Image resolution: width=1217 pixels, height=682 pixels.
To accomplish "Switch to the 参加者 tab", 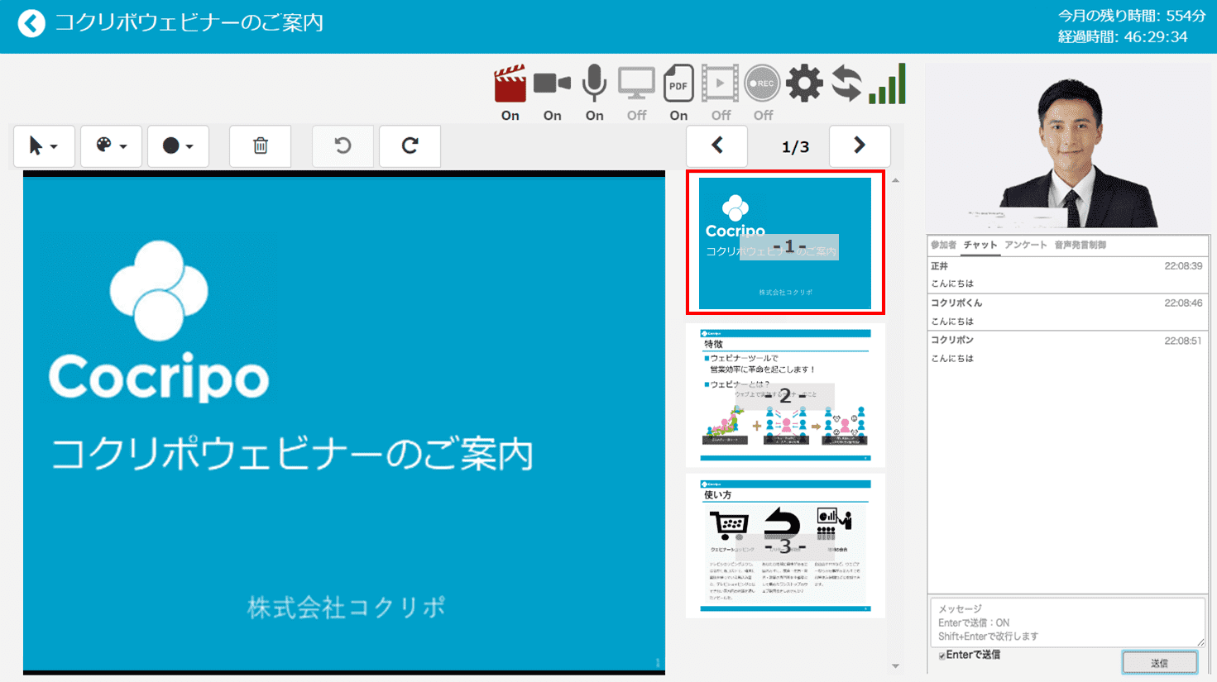I will (x=943, y=245).
